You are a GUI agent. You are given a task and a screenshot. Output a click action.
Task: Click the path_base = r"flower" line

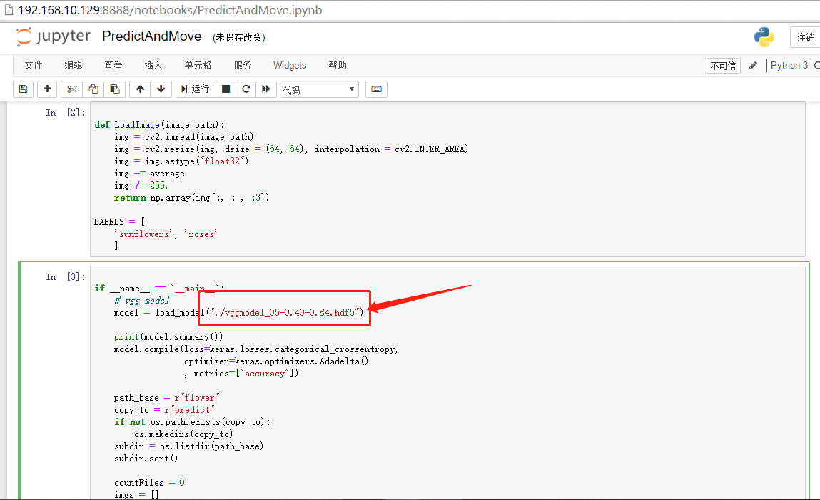[166, 398]
